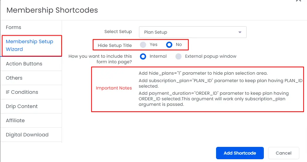The image size is (307, 162).
Task: Go to IF Conditions tab
Action: (x=22, y=92)
